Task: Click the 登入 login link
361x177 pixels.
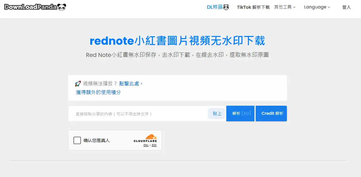Action: click(346, 7)
